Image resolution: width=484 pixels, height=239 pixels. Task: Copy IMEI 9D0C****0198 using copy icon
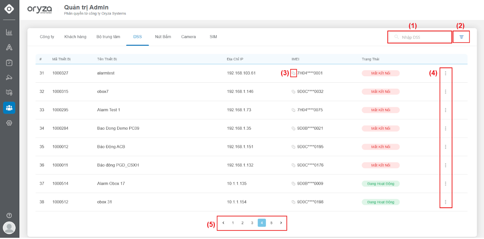tap(294, 202)
